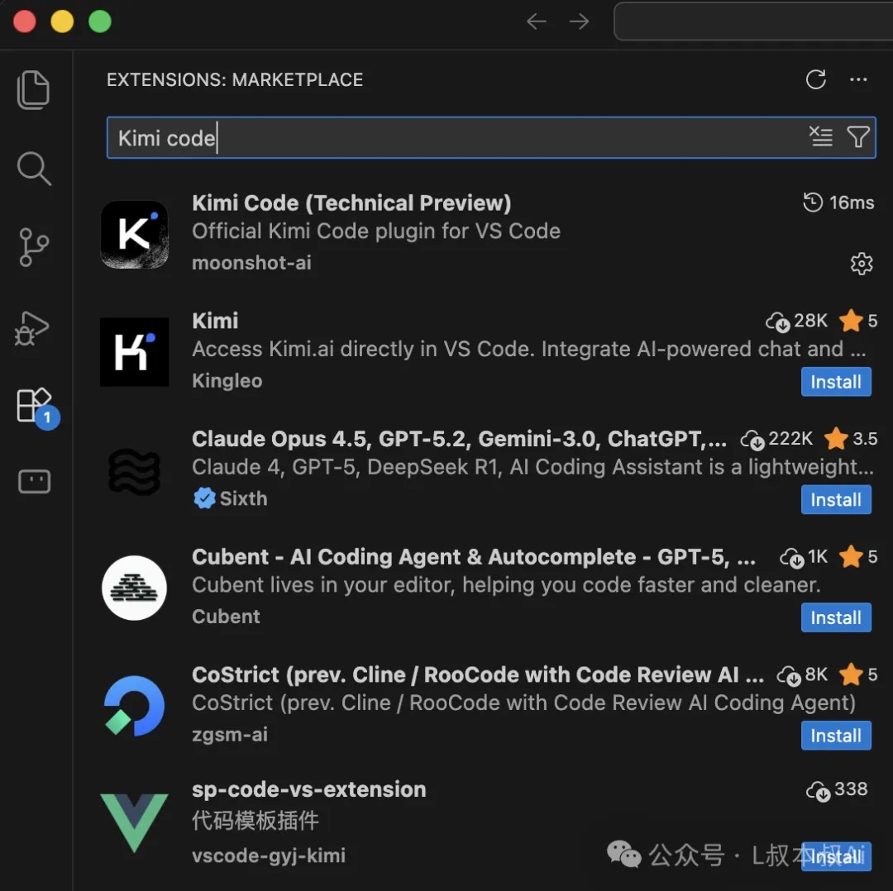Image resolution: width=893 pixels, height=891 pixels.
Task: Click the 222K download count
Action: click(776, 439)
